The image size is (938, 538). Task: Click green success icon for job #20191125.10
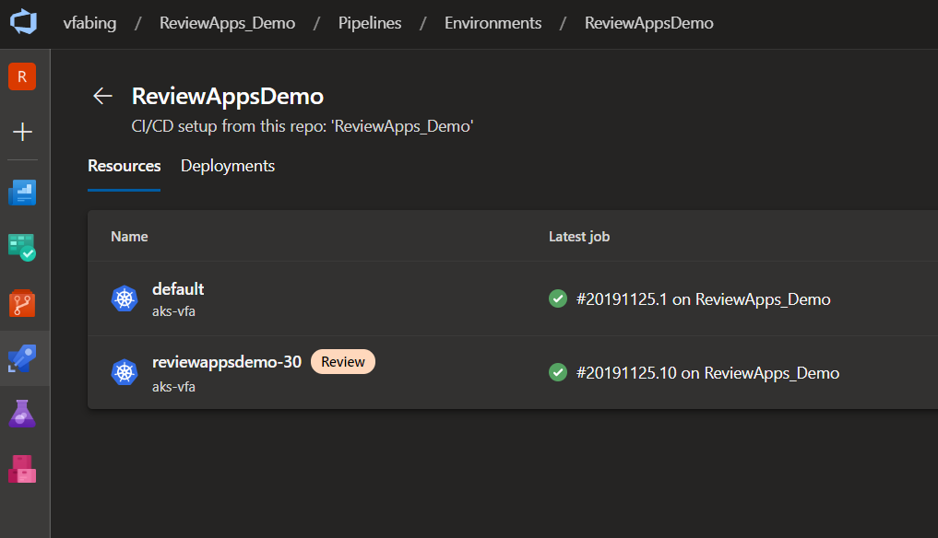[557, 372]
